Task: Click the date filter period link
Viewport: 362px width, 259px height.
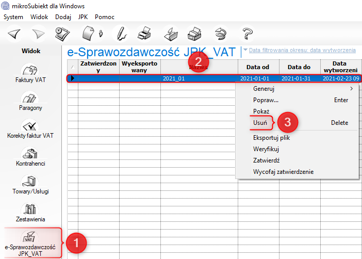Action: 302,50
